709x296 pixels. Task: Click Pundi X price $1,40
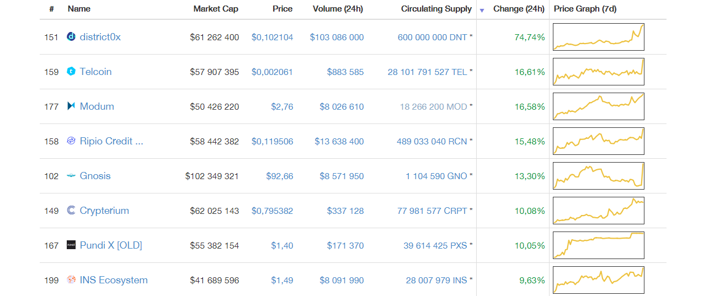point(282,246)
